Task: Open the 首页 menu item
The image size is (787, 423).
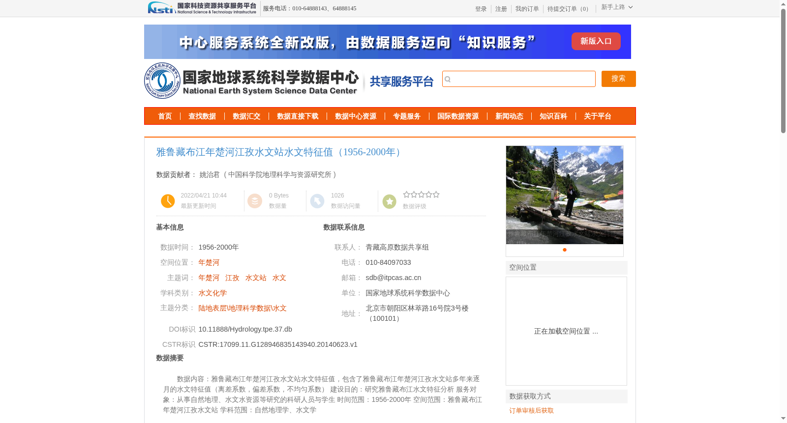Action: tap(165, 116)
